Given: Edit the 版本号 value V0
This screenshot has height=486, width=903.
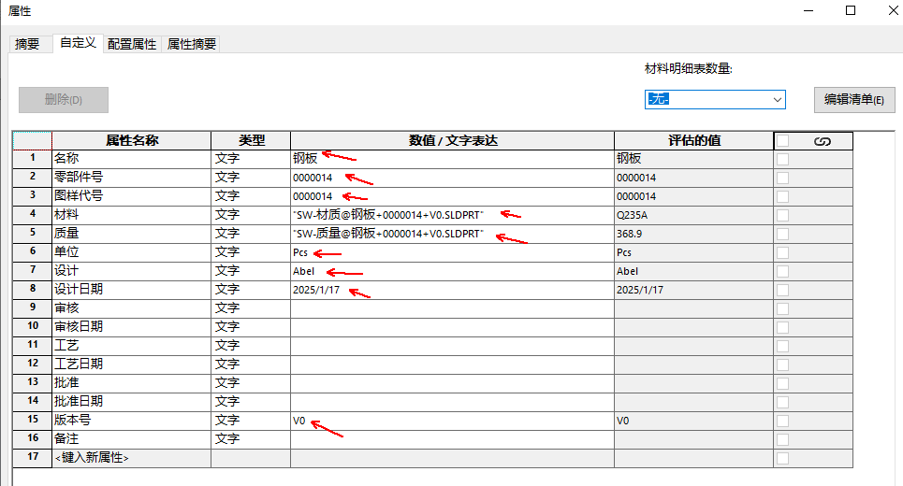Looking at the screenshot, I should pos(453,421).
